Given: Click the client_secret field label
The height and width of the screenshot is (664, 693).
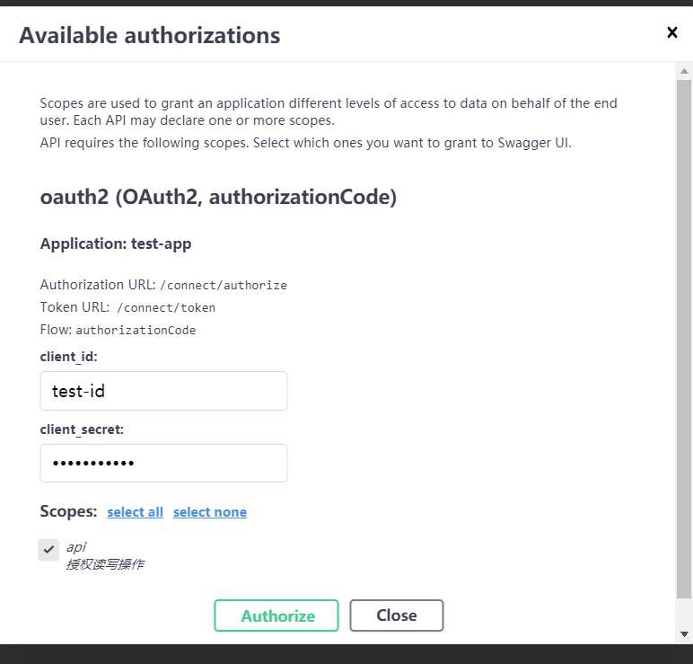Looking at the screenshot, I should point(82,429).
